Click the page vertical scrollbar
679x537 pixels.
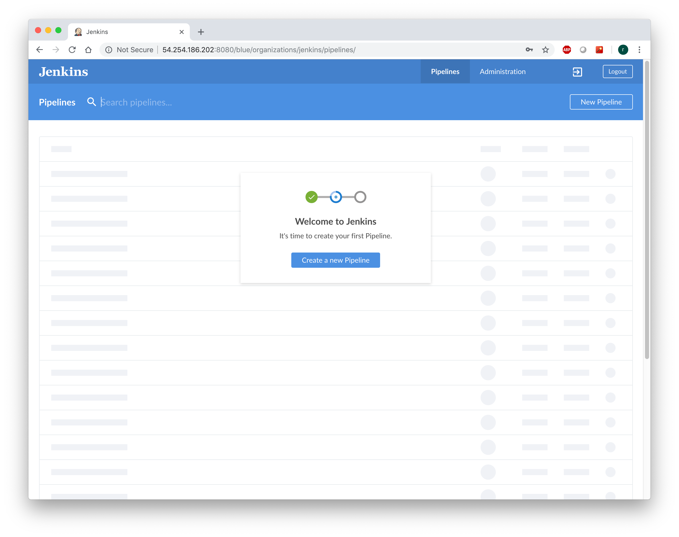647,210
